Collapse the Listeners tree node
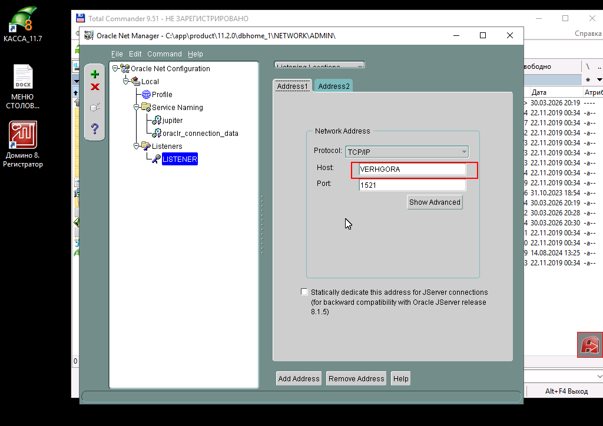 [x=136, y=146]
